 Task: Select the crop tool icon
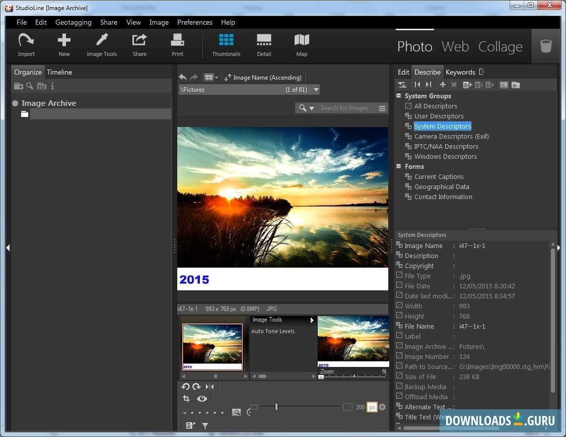click(x=186, y=399)
